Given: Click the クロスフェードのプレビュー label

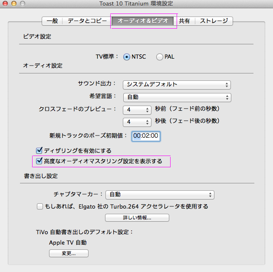Looking at the screenshot, I should tap(77, 109).
